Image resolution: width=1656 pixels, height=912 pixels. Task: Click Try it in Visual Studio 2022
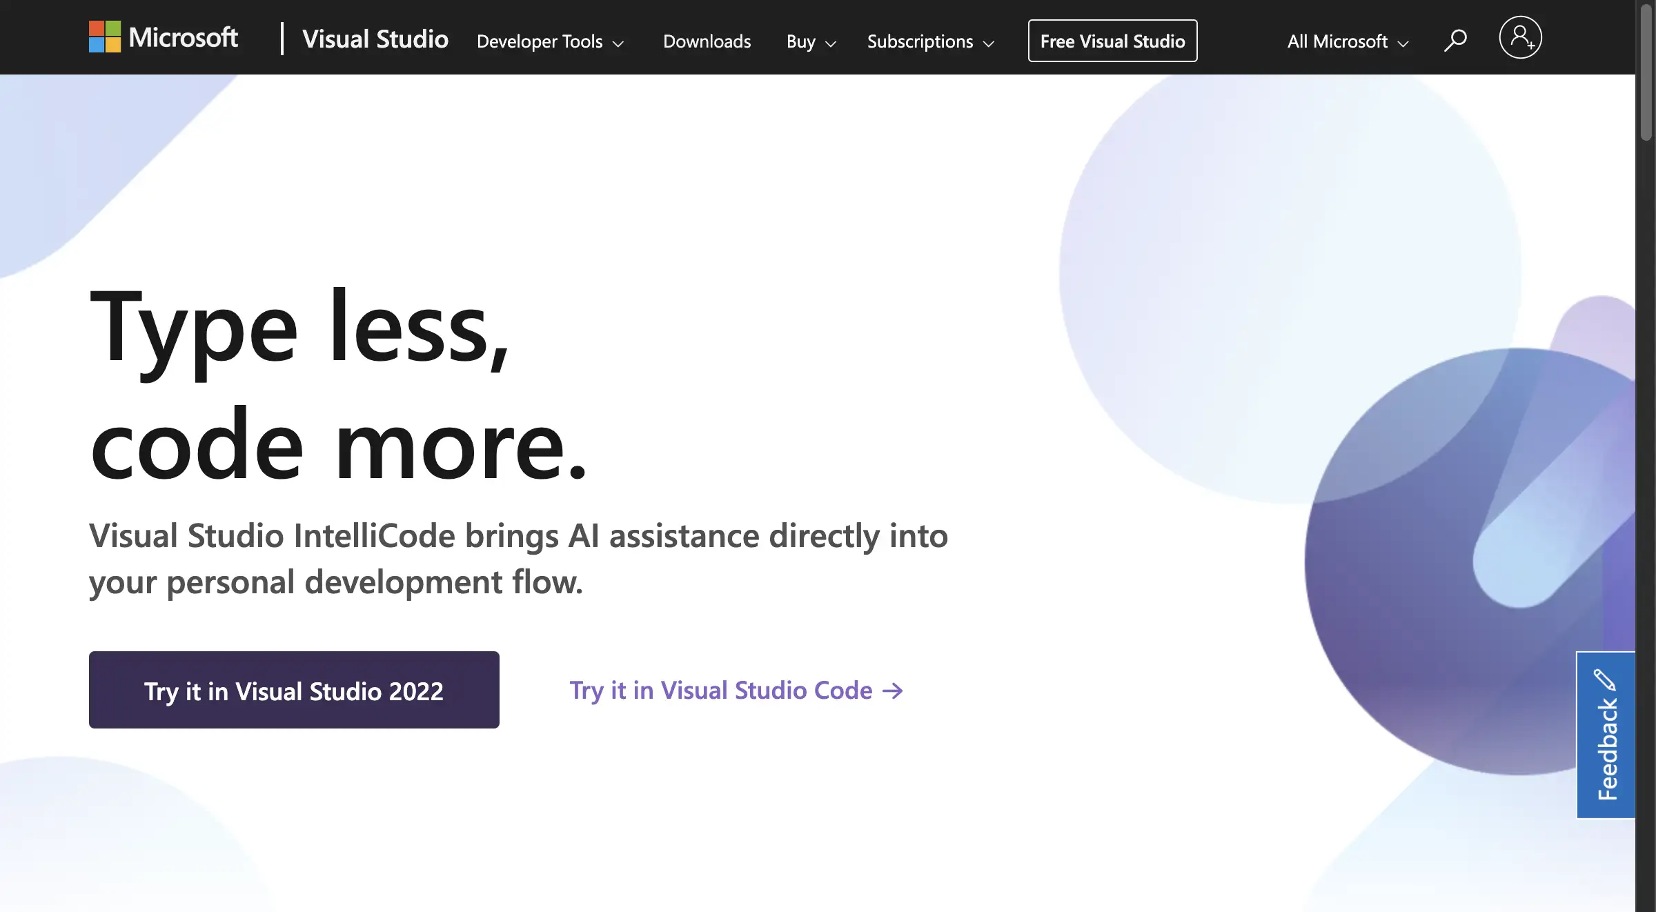(294, 690)
